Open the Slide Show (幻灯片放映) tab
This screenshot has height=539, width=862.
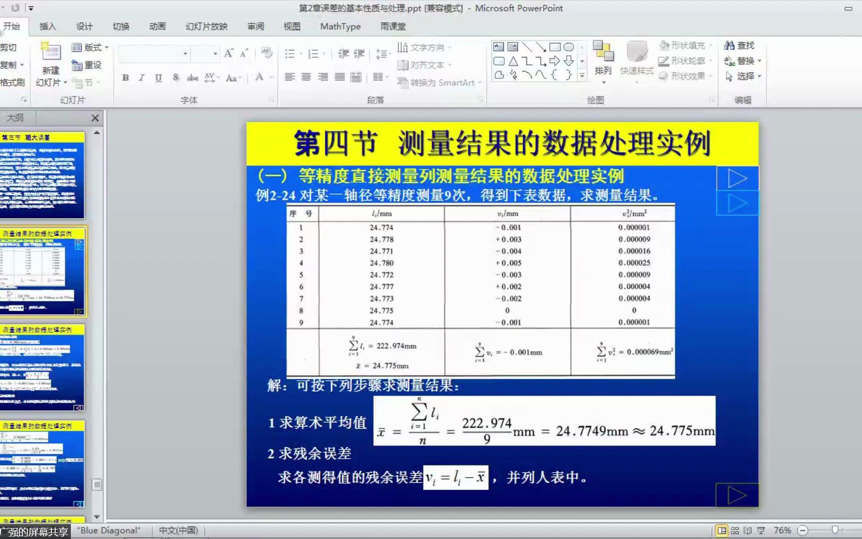coord(207,26)
